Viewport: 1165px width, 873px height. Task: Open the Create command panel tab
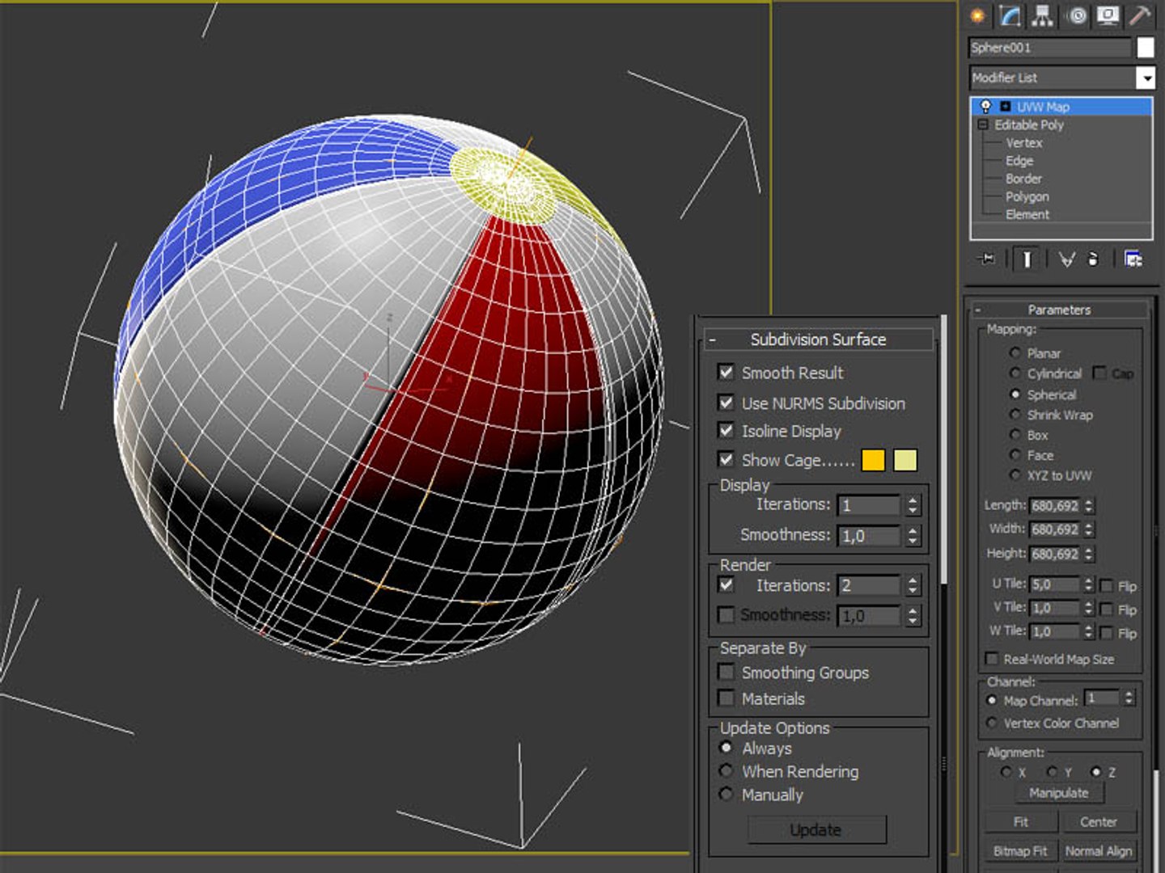tap(978, 15)
